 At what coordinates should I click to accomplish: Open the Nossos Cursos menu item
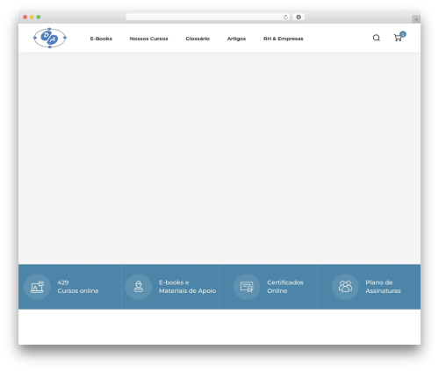point(148,39)
